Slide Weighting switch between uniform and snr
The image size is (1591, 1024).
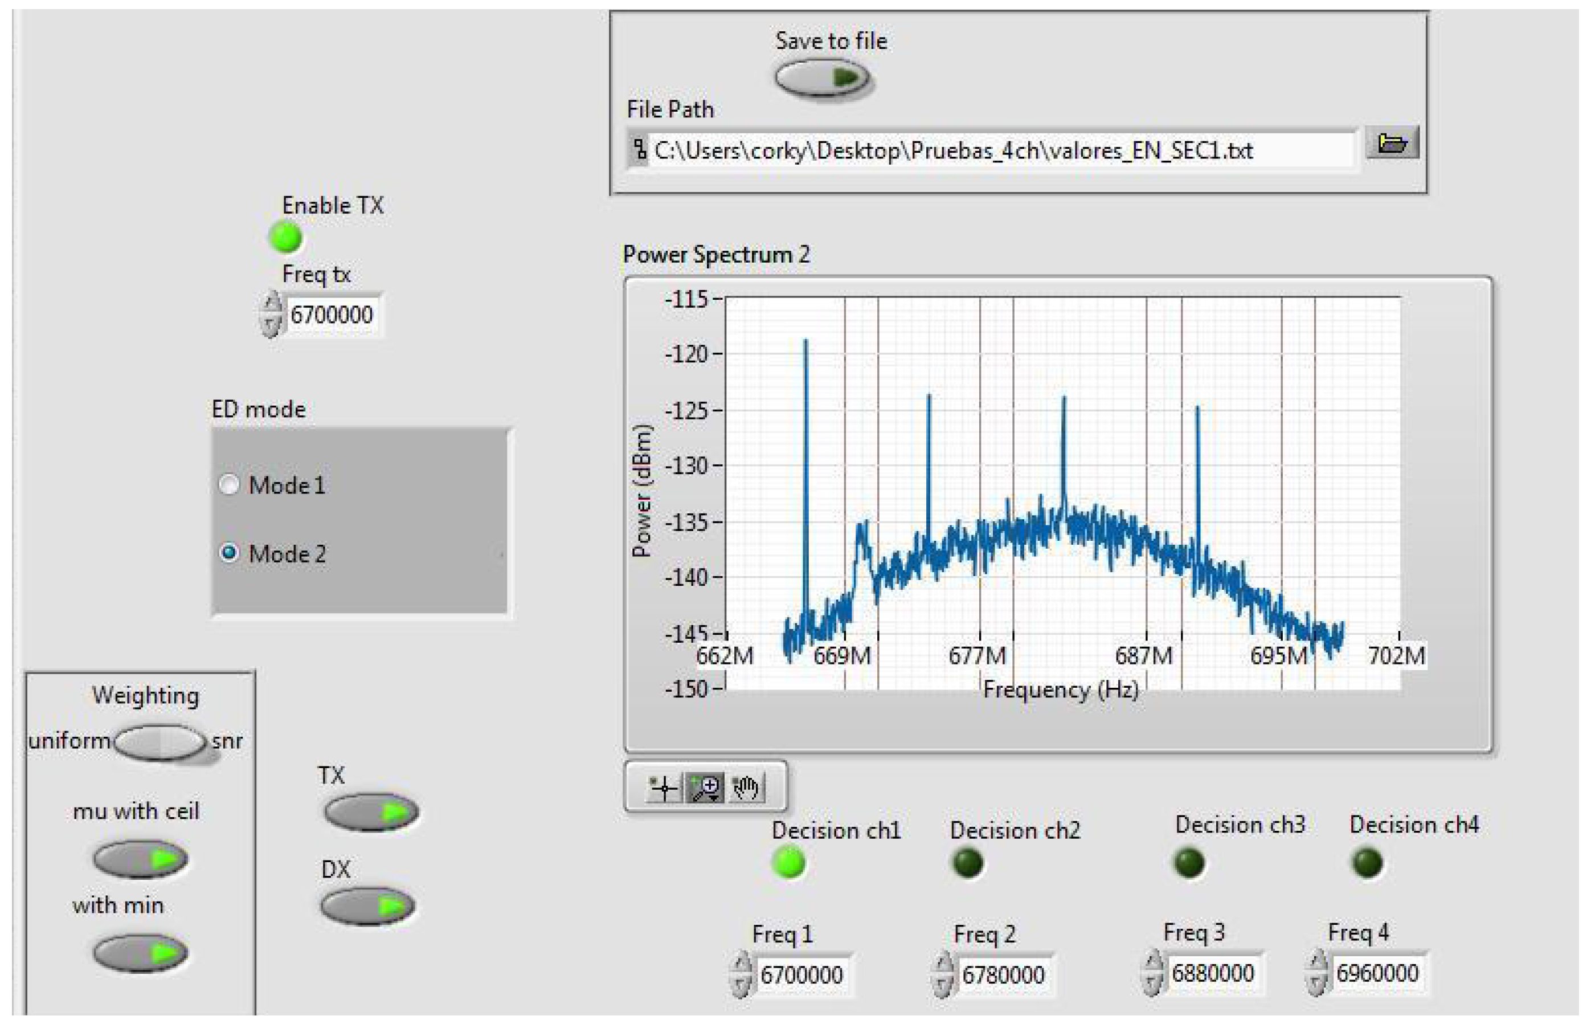click(160, 742)
